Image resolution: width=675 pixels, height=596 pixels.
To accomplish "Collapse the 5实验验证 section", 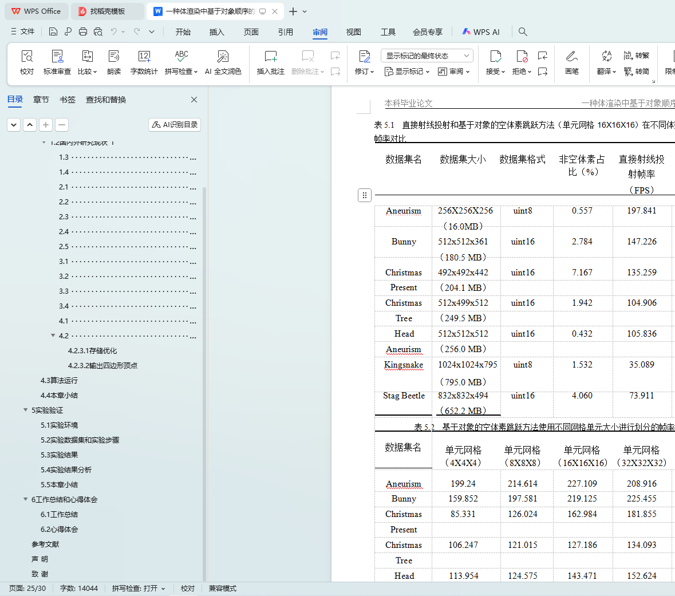I will click(x=25, y=410).
